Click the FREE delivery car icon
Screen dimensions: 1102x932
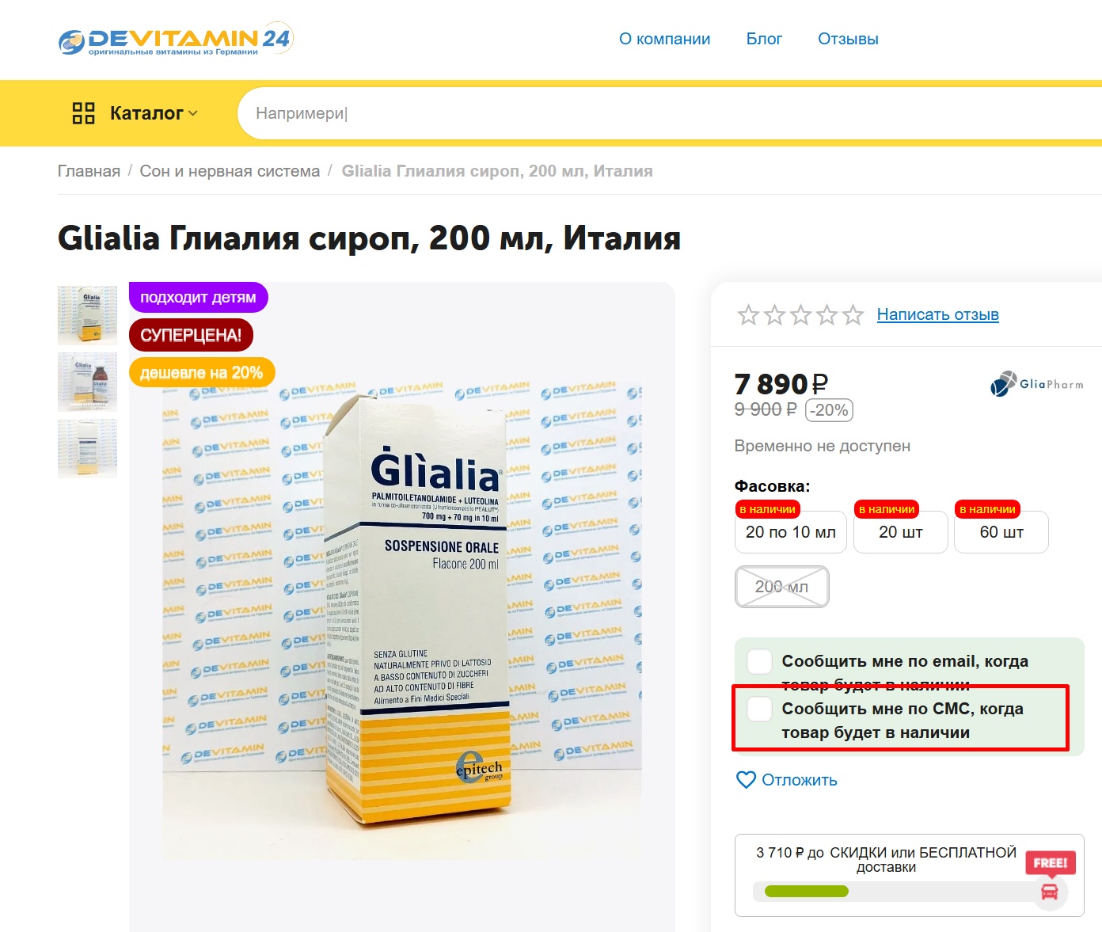click(x=1050, y=892)
